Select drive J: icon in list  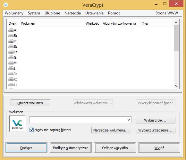(11, 74)
